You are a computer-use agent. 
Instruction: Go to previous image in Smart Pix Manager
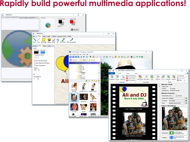coord(73,57)
